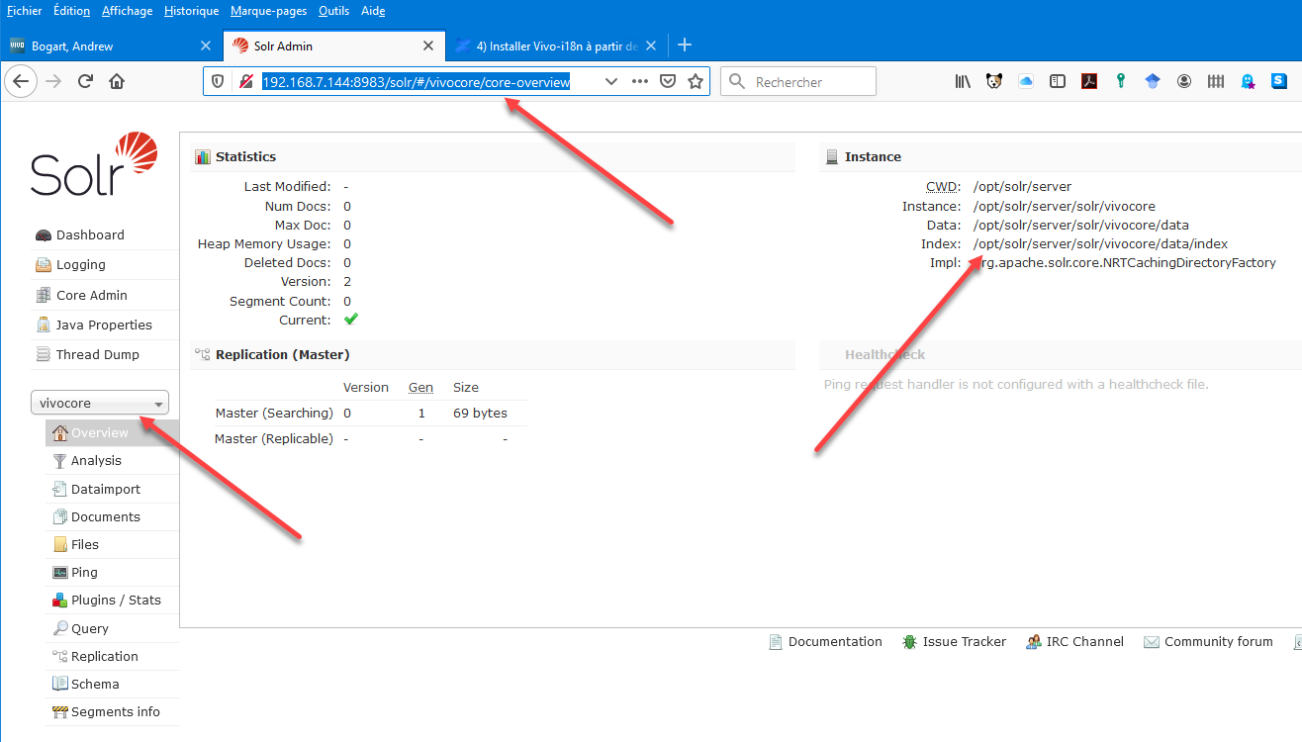The width and height of the screenshot is (1302, 742).
Task: Click the Statistics panel heading
Action: [x=245, y=157]
